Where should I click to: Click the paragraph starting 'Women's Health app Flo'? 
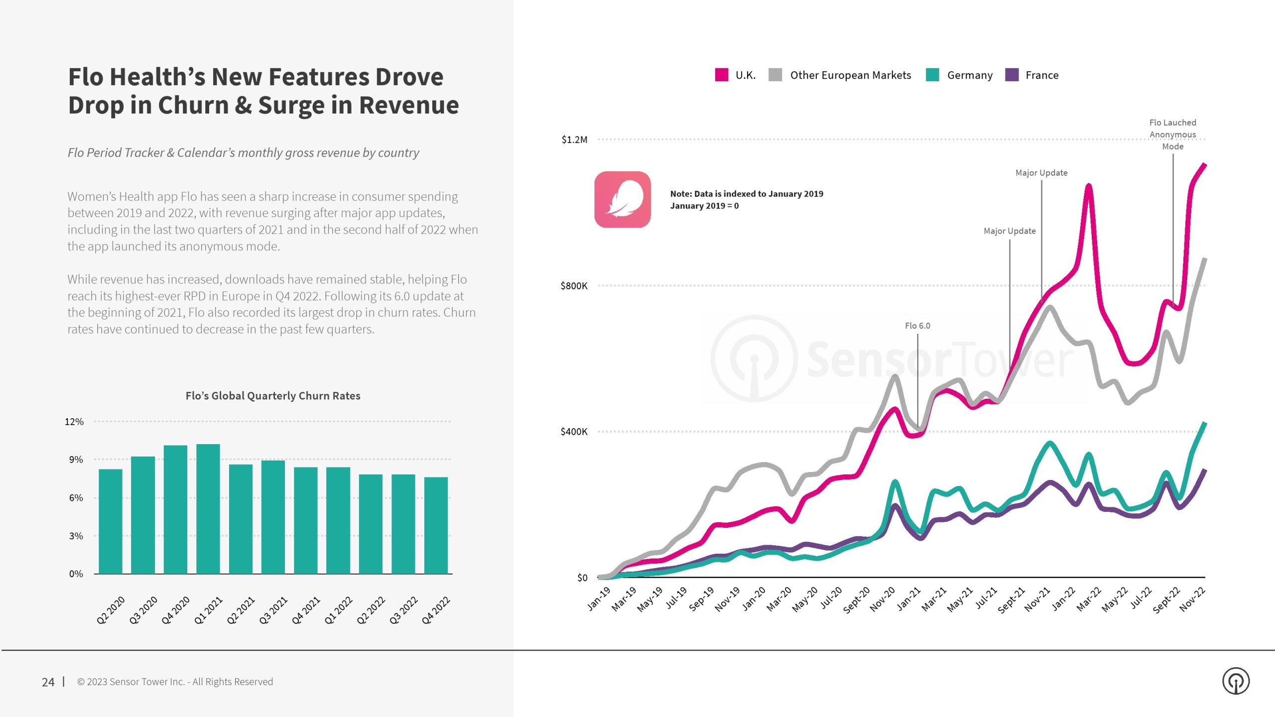pyautogui.click(x=273, y=221)
